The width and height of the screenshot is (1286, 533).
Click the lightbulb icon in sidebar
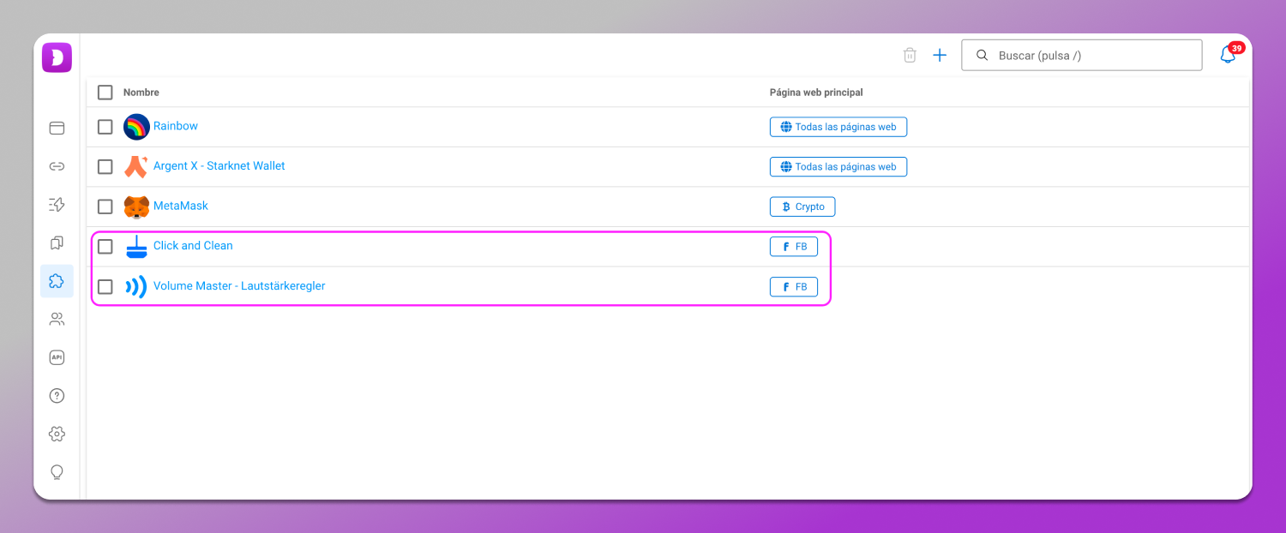coord(57,472)
